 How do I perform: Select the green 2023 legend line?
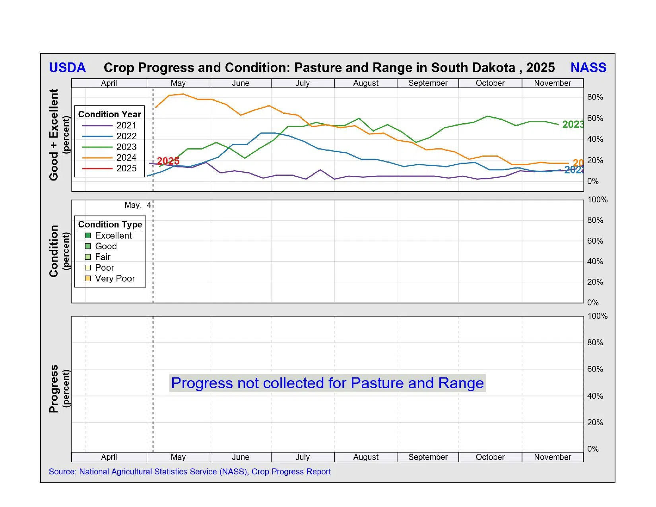click(x=97, y=147)
